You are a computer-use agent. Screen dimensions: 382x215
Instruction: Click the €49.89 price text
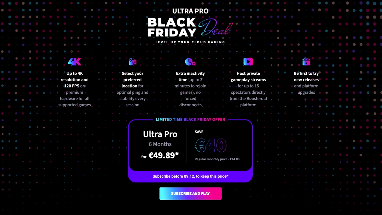click(163, 155)
